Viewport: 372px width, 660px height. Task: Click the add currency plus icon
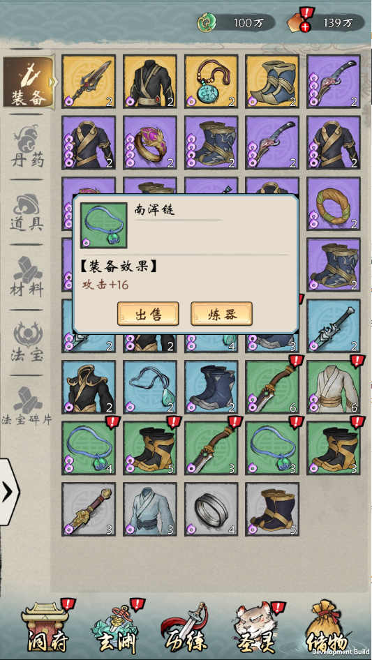pyautogui.click(x=304, y=28)
